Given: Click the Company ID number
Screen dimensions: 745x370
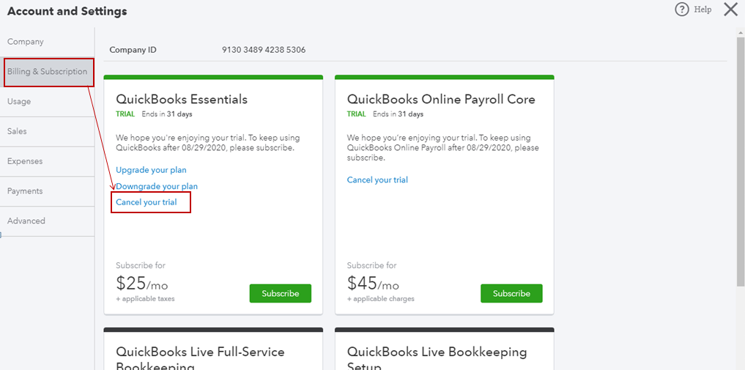Looking at the screenshot, I should [264, 50].
